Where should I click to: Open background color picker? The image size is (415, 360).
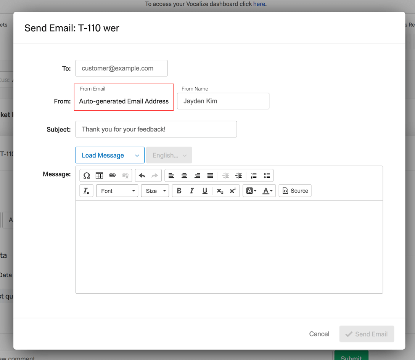(x=251, y=191)
